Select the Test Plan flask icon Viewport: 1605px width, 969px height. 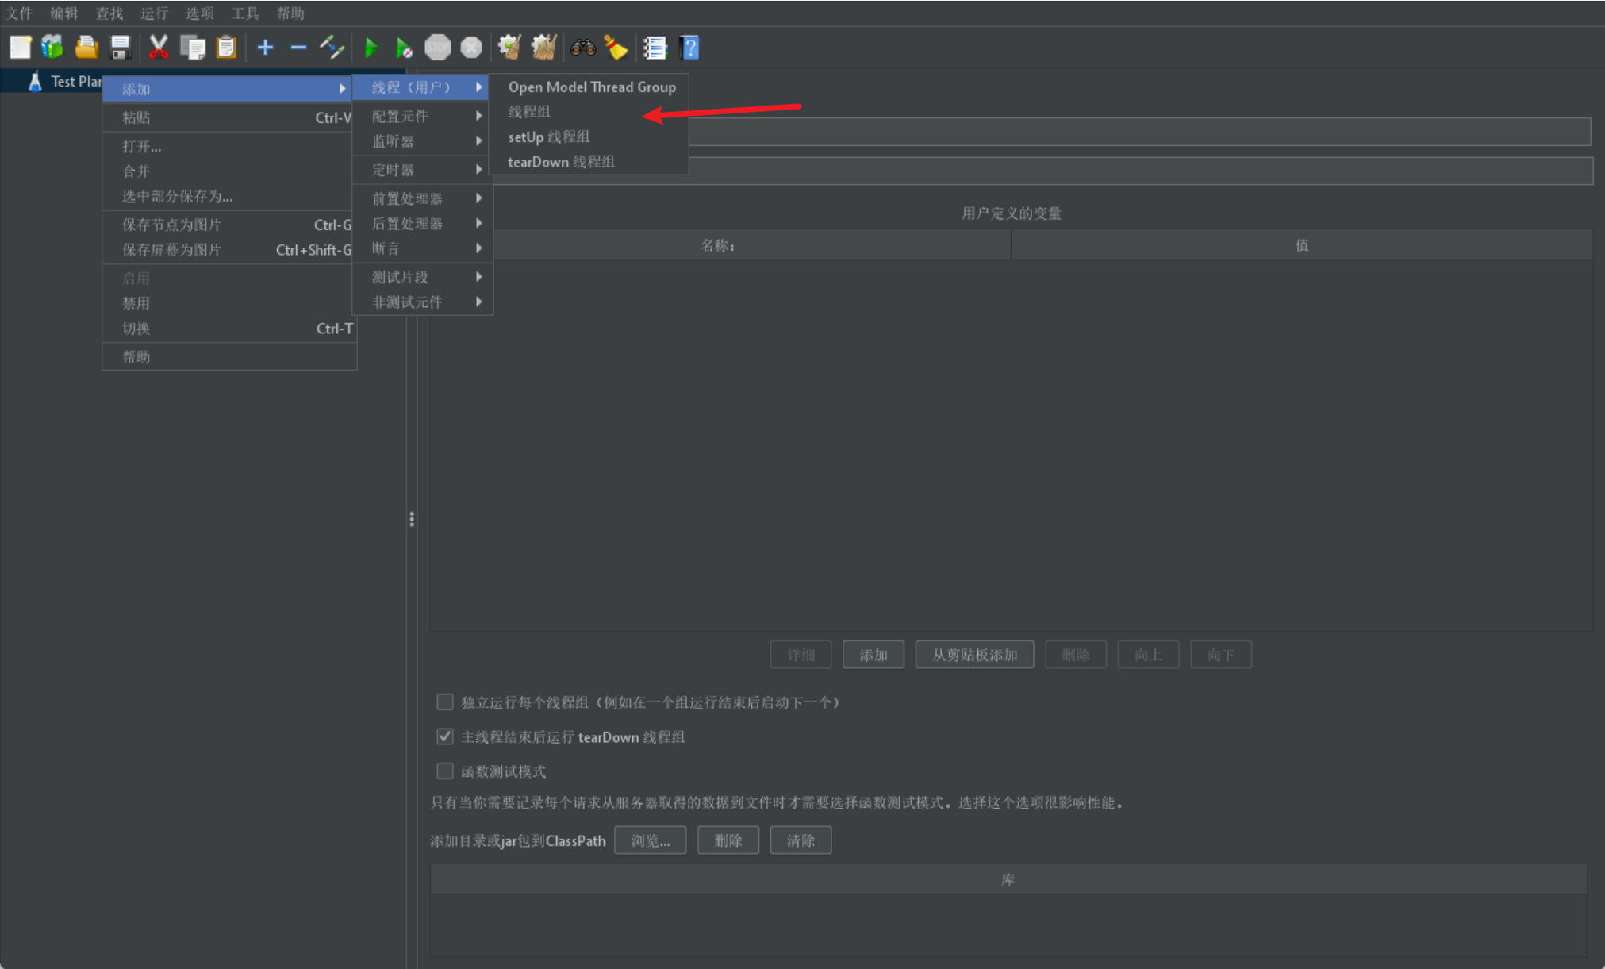pyautogui.click(x=35, y=81)
